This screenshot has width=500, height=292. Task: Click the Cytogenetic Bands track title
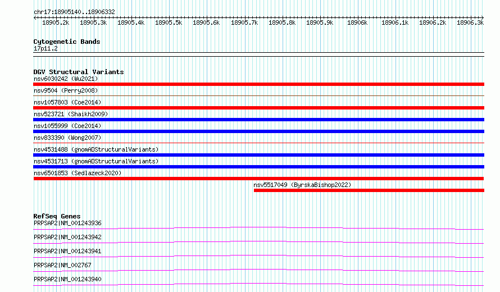pyautogui.click(x=67, y=42)
